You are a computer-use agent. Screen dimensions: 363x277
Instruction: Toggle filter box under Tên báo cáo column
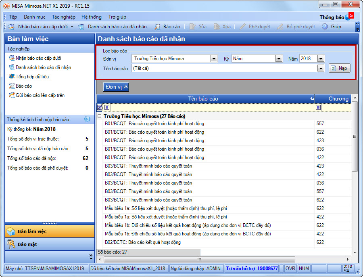click(x=107, y=107)
